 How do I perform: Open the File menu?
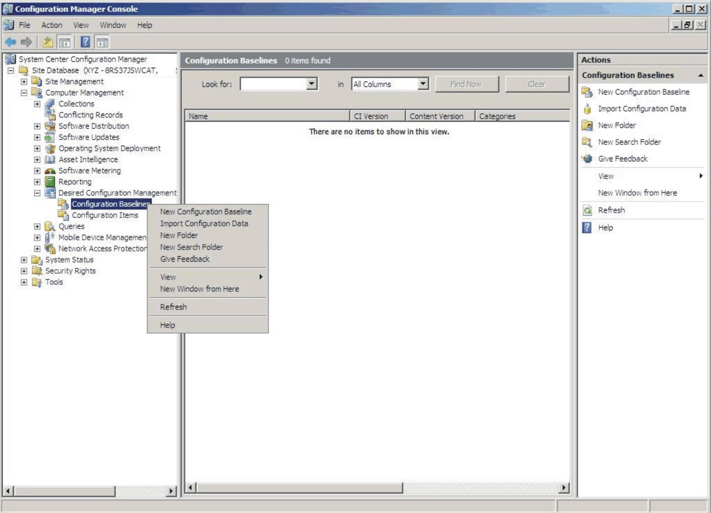[25, 25]
